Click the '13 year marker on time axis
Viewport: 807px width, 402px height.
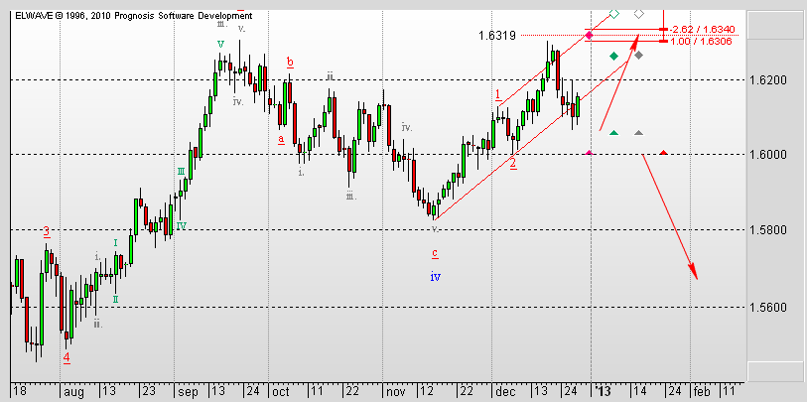pos(604,392)
